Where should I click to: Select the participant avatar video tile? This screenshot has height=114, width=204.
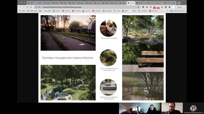(193, 108)
